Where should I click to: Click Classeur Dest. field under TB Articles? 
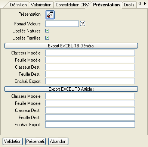90,110
